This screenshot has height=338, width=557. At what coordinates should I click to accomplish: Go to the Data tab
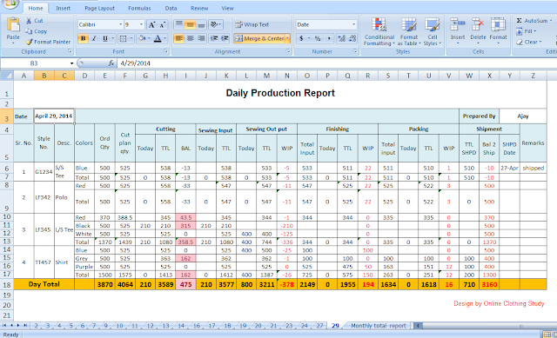[x=171, y=8]
